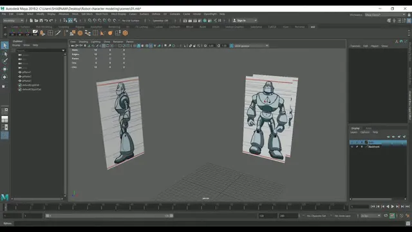
Task: Open the No Anim Layer dropdown
Action: click(x=343, y=216)
